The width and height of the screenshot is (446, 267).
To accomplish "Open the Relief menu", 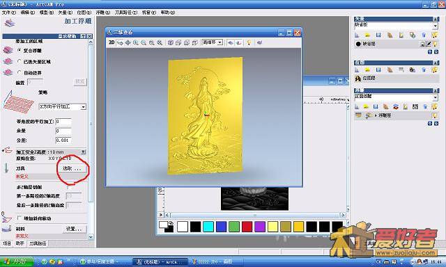I will pyautogui.click(x=102, y=13).
